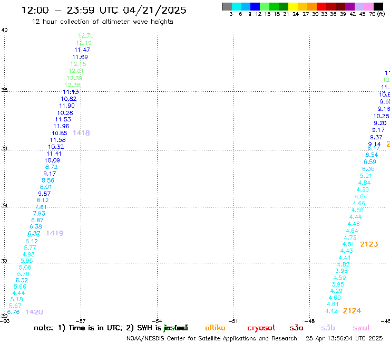390x343 pixels.
Task: Click the 's3a' satellite legend label
Action: pyautogui.click(x=296, y=328)
